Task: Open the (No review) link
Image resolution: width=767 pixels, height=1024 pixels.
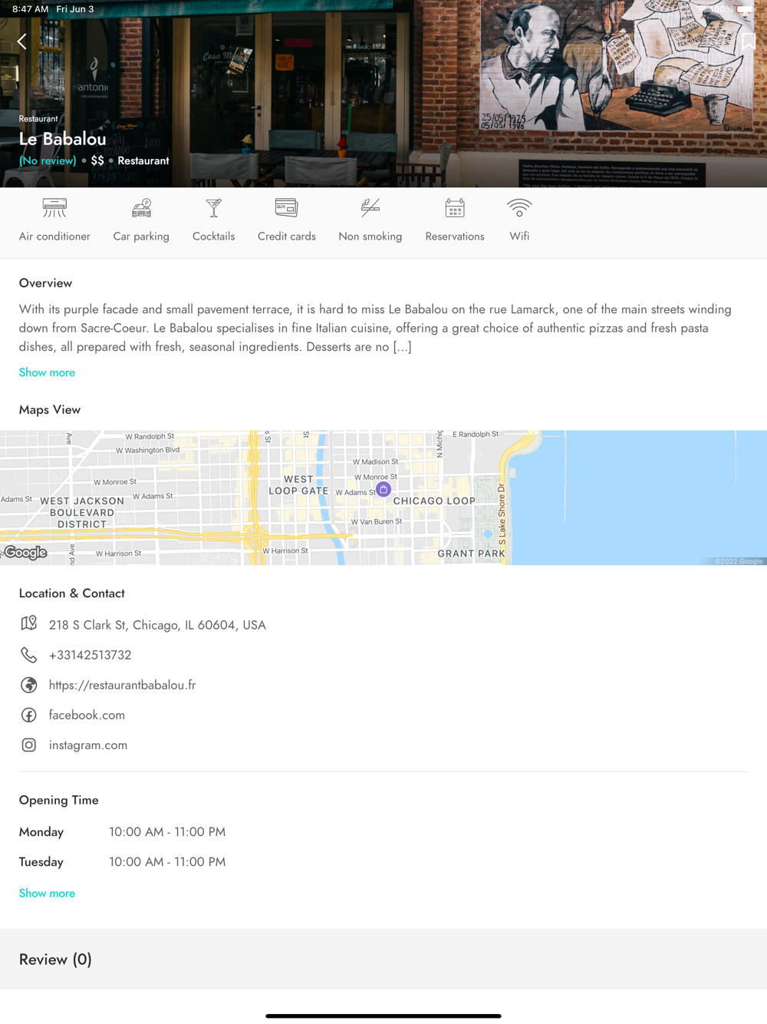Action: 48,160
